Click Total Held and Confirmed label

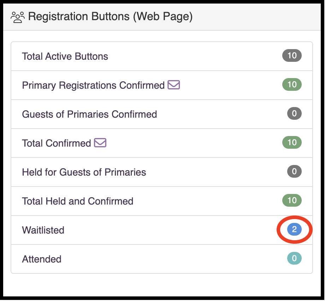coord(78,201)
